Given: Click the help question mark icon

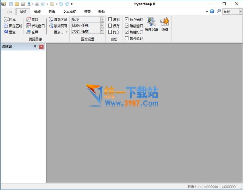Looking at the screenshot, I should 212,11.
